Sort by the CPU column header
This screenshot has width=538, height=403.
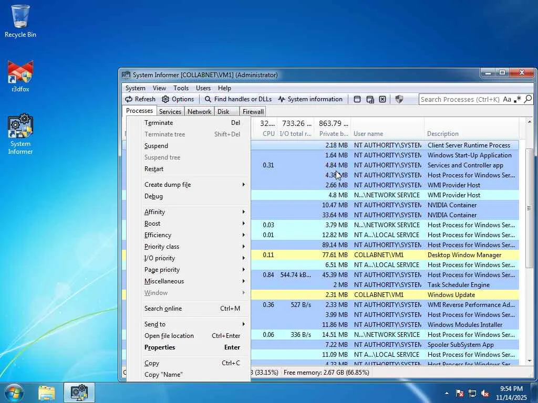tap(264, 129)
